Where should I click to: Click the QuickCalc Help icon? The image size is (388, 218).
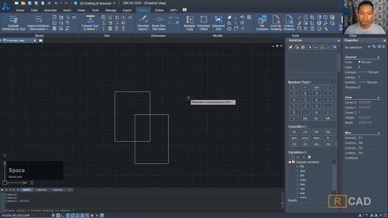tap(335, 47)
